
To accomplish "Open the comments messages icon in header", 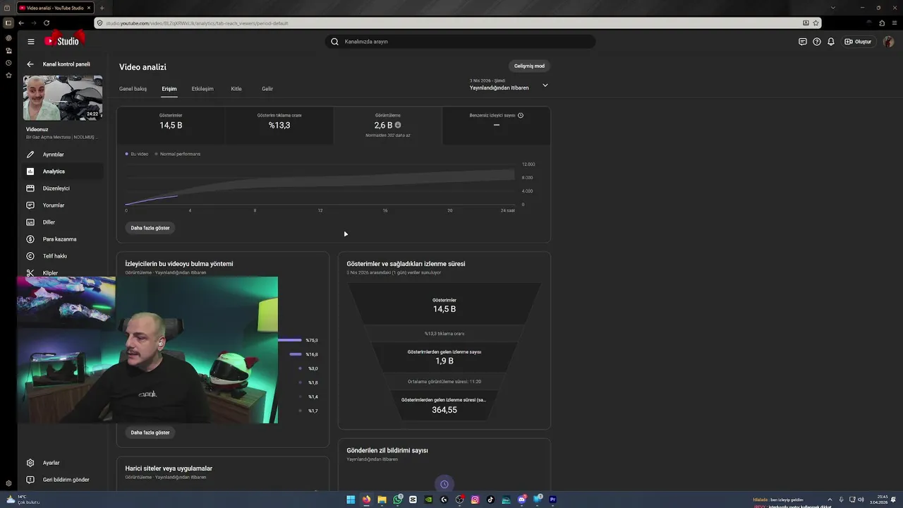I will [803, 42].
